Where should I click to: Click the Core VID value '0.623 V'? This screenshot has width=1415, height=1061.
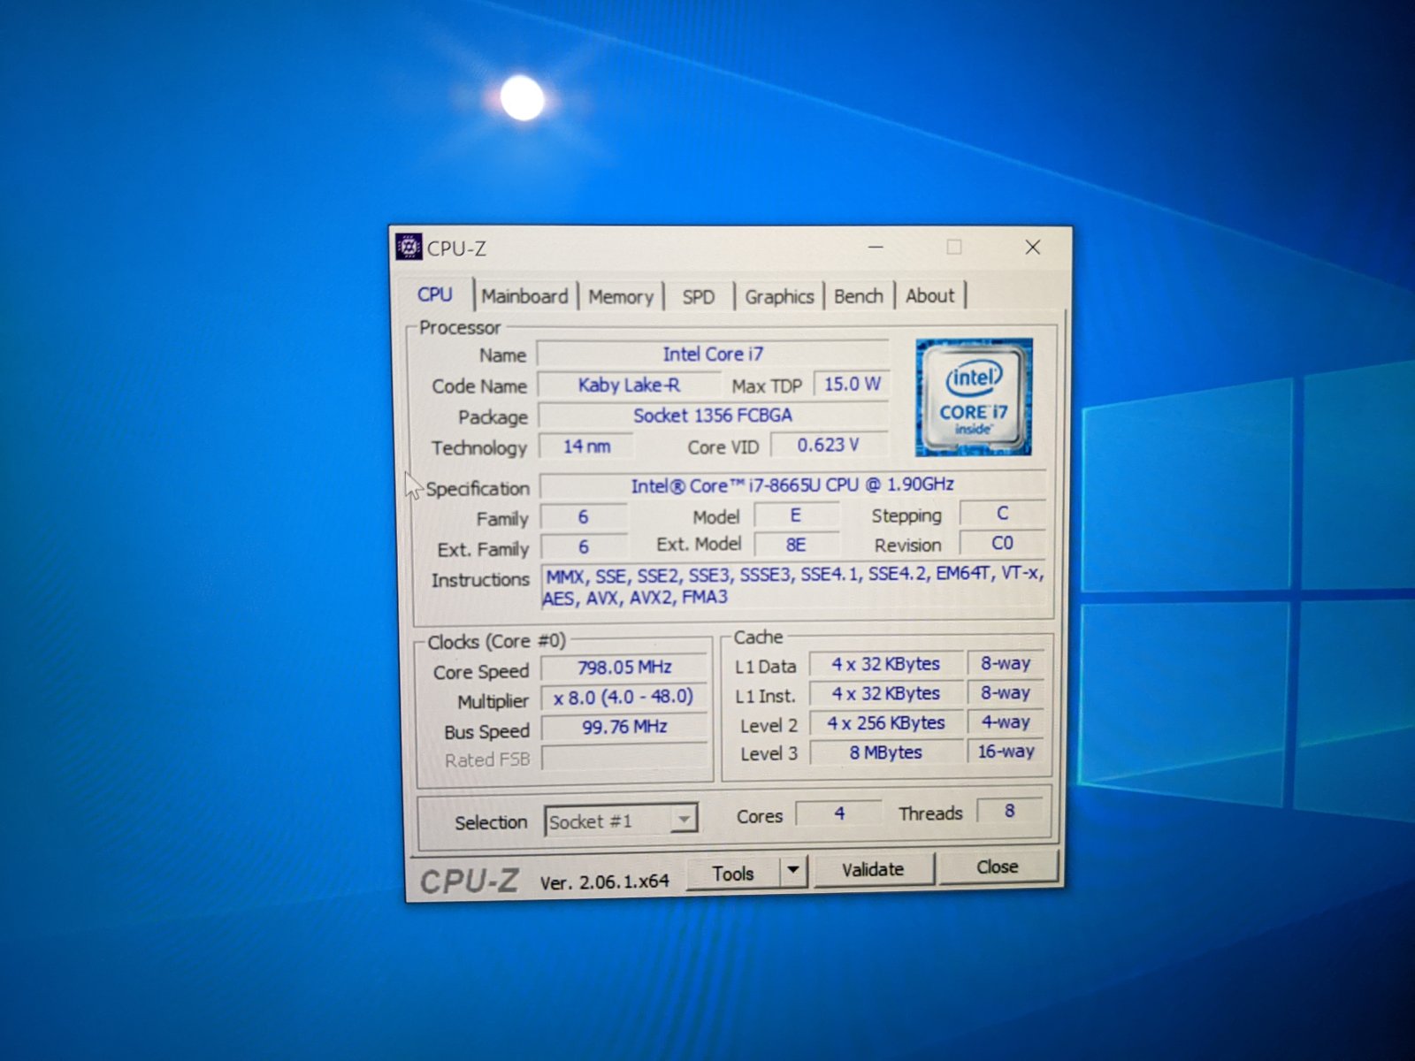pyautogui.click(x=828, y=445)
